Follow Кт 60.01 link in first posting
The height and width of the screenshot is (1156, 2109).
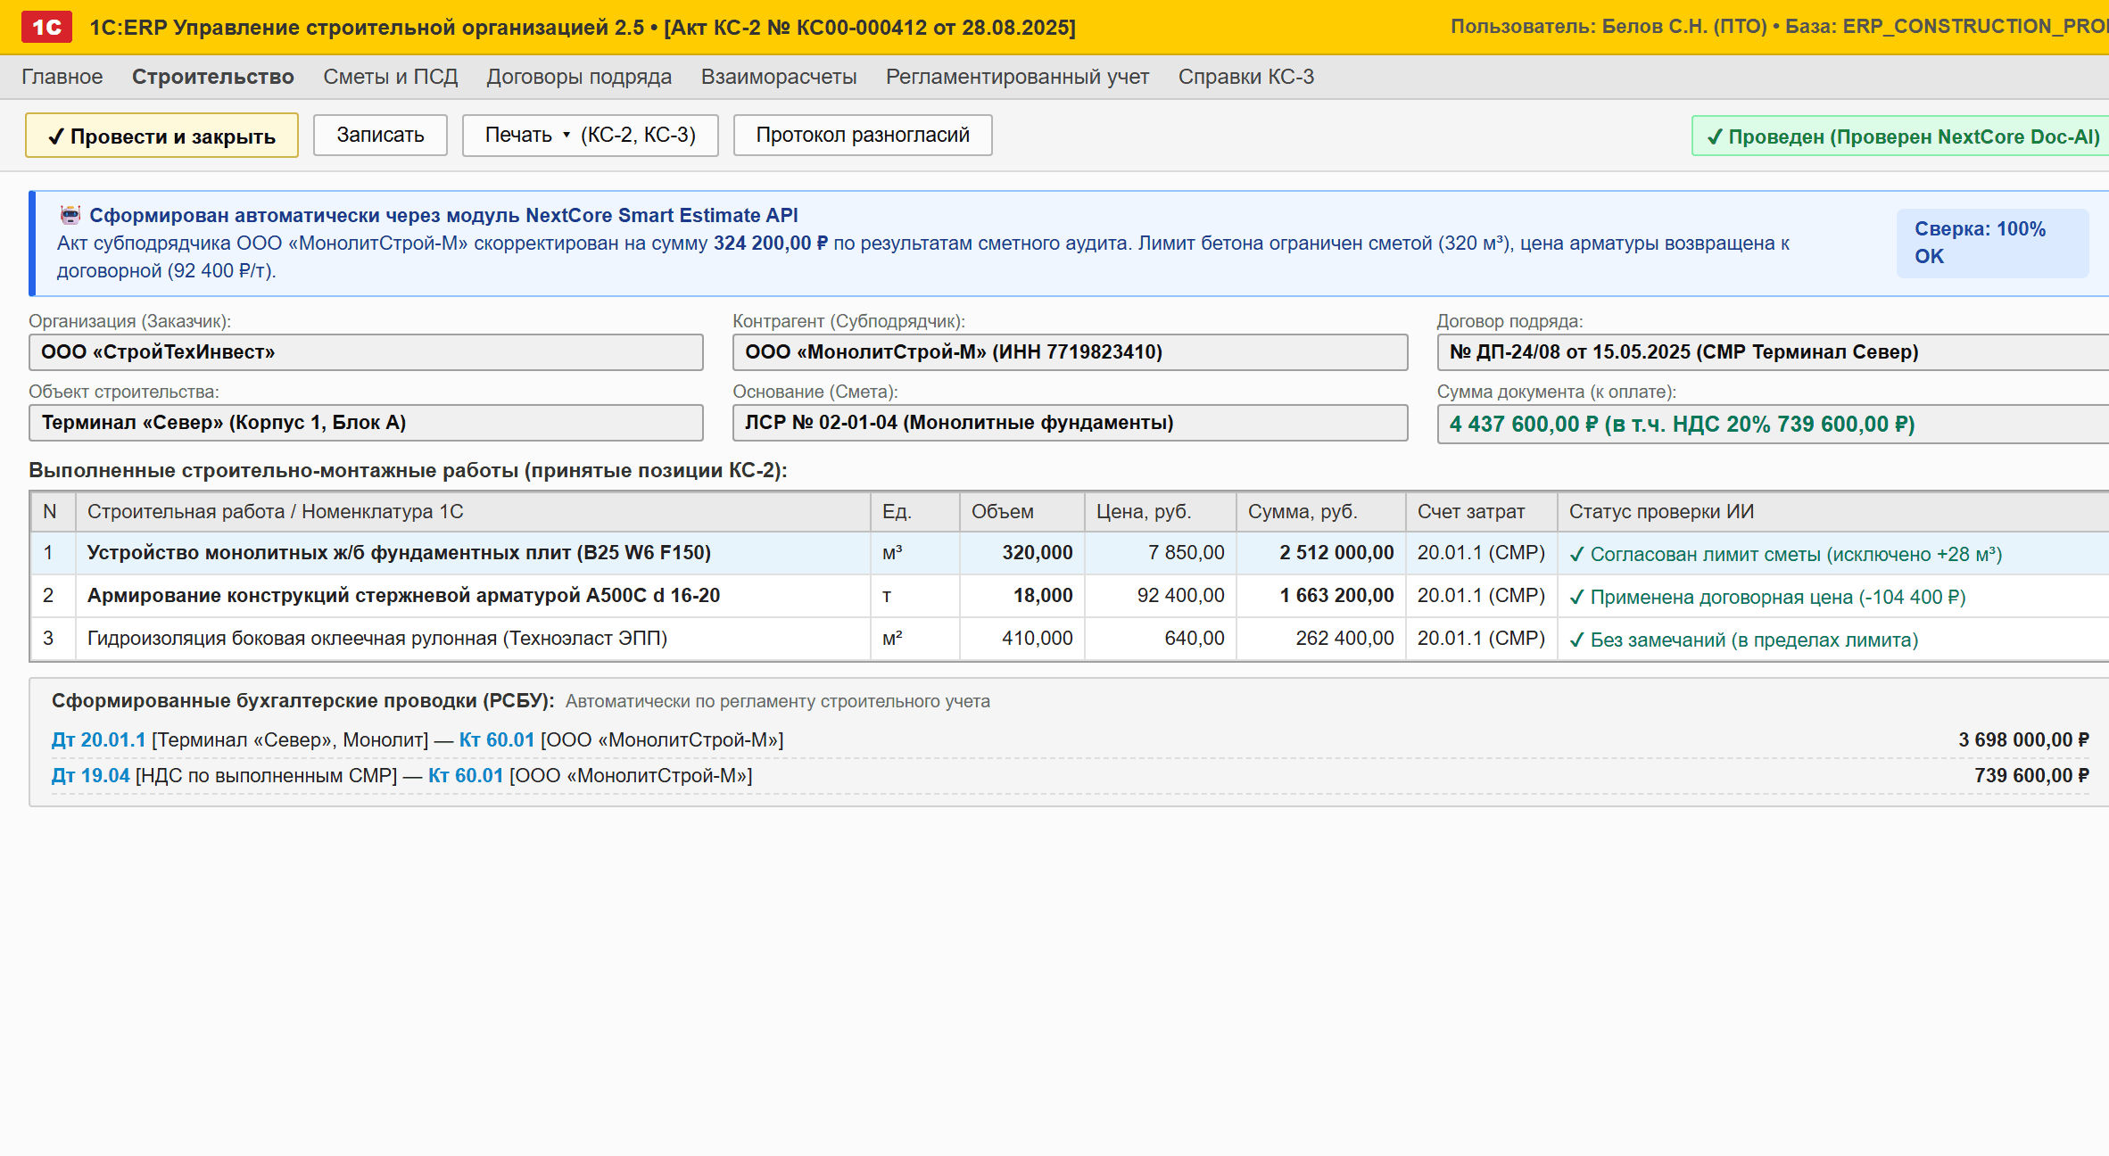[x=497, y=740]
